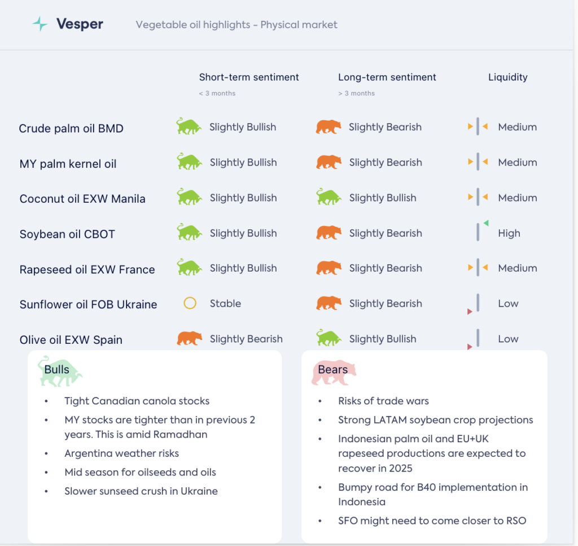Click the bull icon for Crude palm oil BMD

(x=189, y=126)
